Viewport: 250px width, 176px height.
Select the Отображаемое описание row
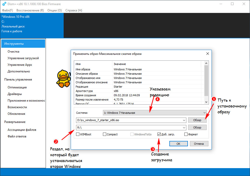coord(139,82)
